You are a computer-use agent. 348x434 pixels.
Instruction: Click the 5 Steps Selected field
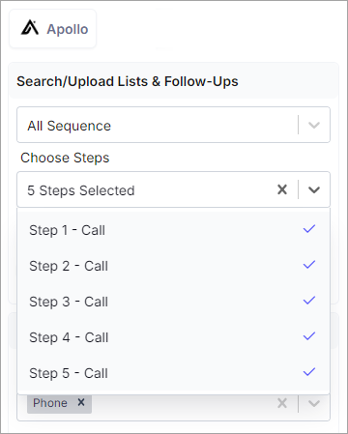pyautogui.click(x=173, y=189)
